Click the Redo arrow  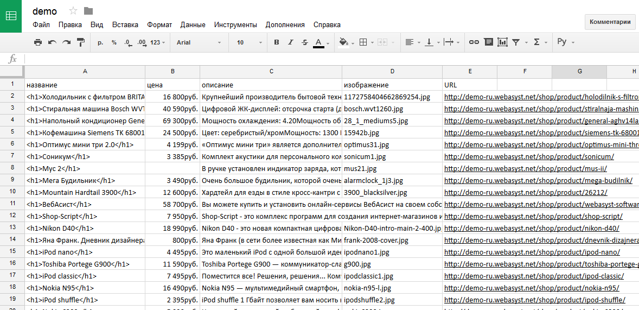coord(66,42)
